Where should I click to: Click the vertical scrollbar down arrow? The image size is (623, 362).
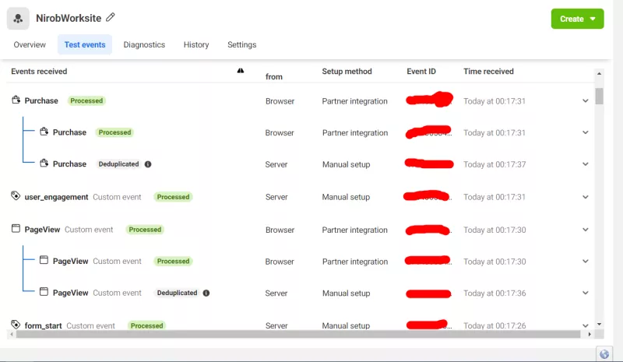[x=599, y=325]
